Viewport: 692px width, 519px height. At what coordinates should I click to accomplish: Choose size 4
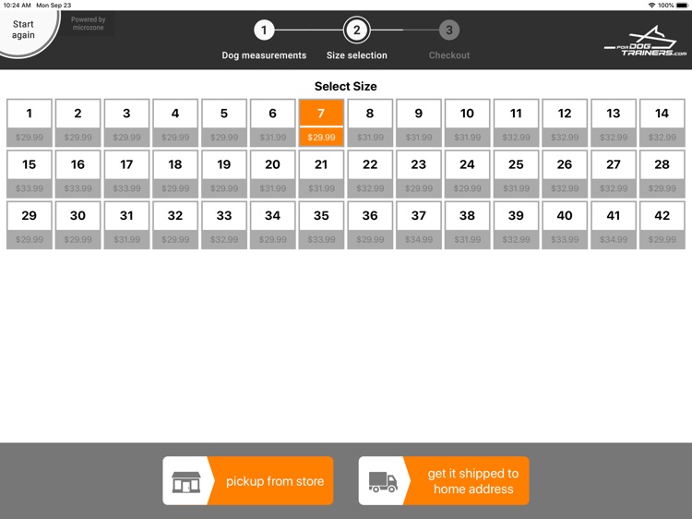click(175, 123)
